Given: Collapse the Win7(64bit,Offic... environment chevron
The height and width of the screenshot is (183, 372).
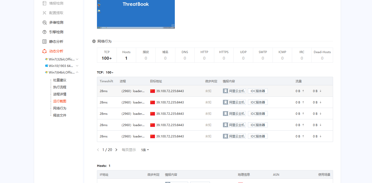Looking at the screenshot, I should click(x=77, y=72).
